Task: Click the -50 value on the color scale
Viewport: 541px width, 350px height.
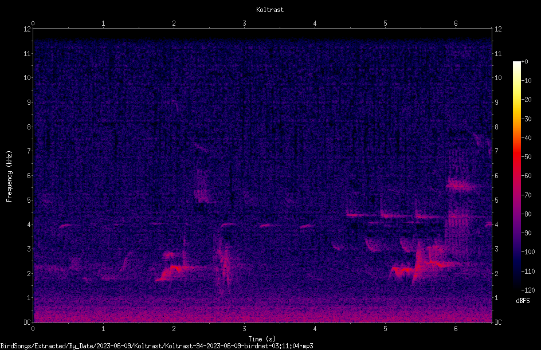Action: pos(527,157)
